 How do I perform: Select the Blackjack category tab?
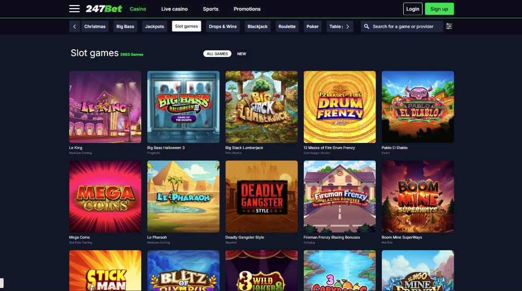point(257,26)
